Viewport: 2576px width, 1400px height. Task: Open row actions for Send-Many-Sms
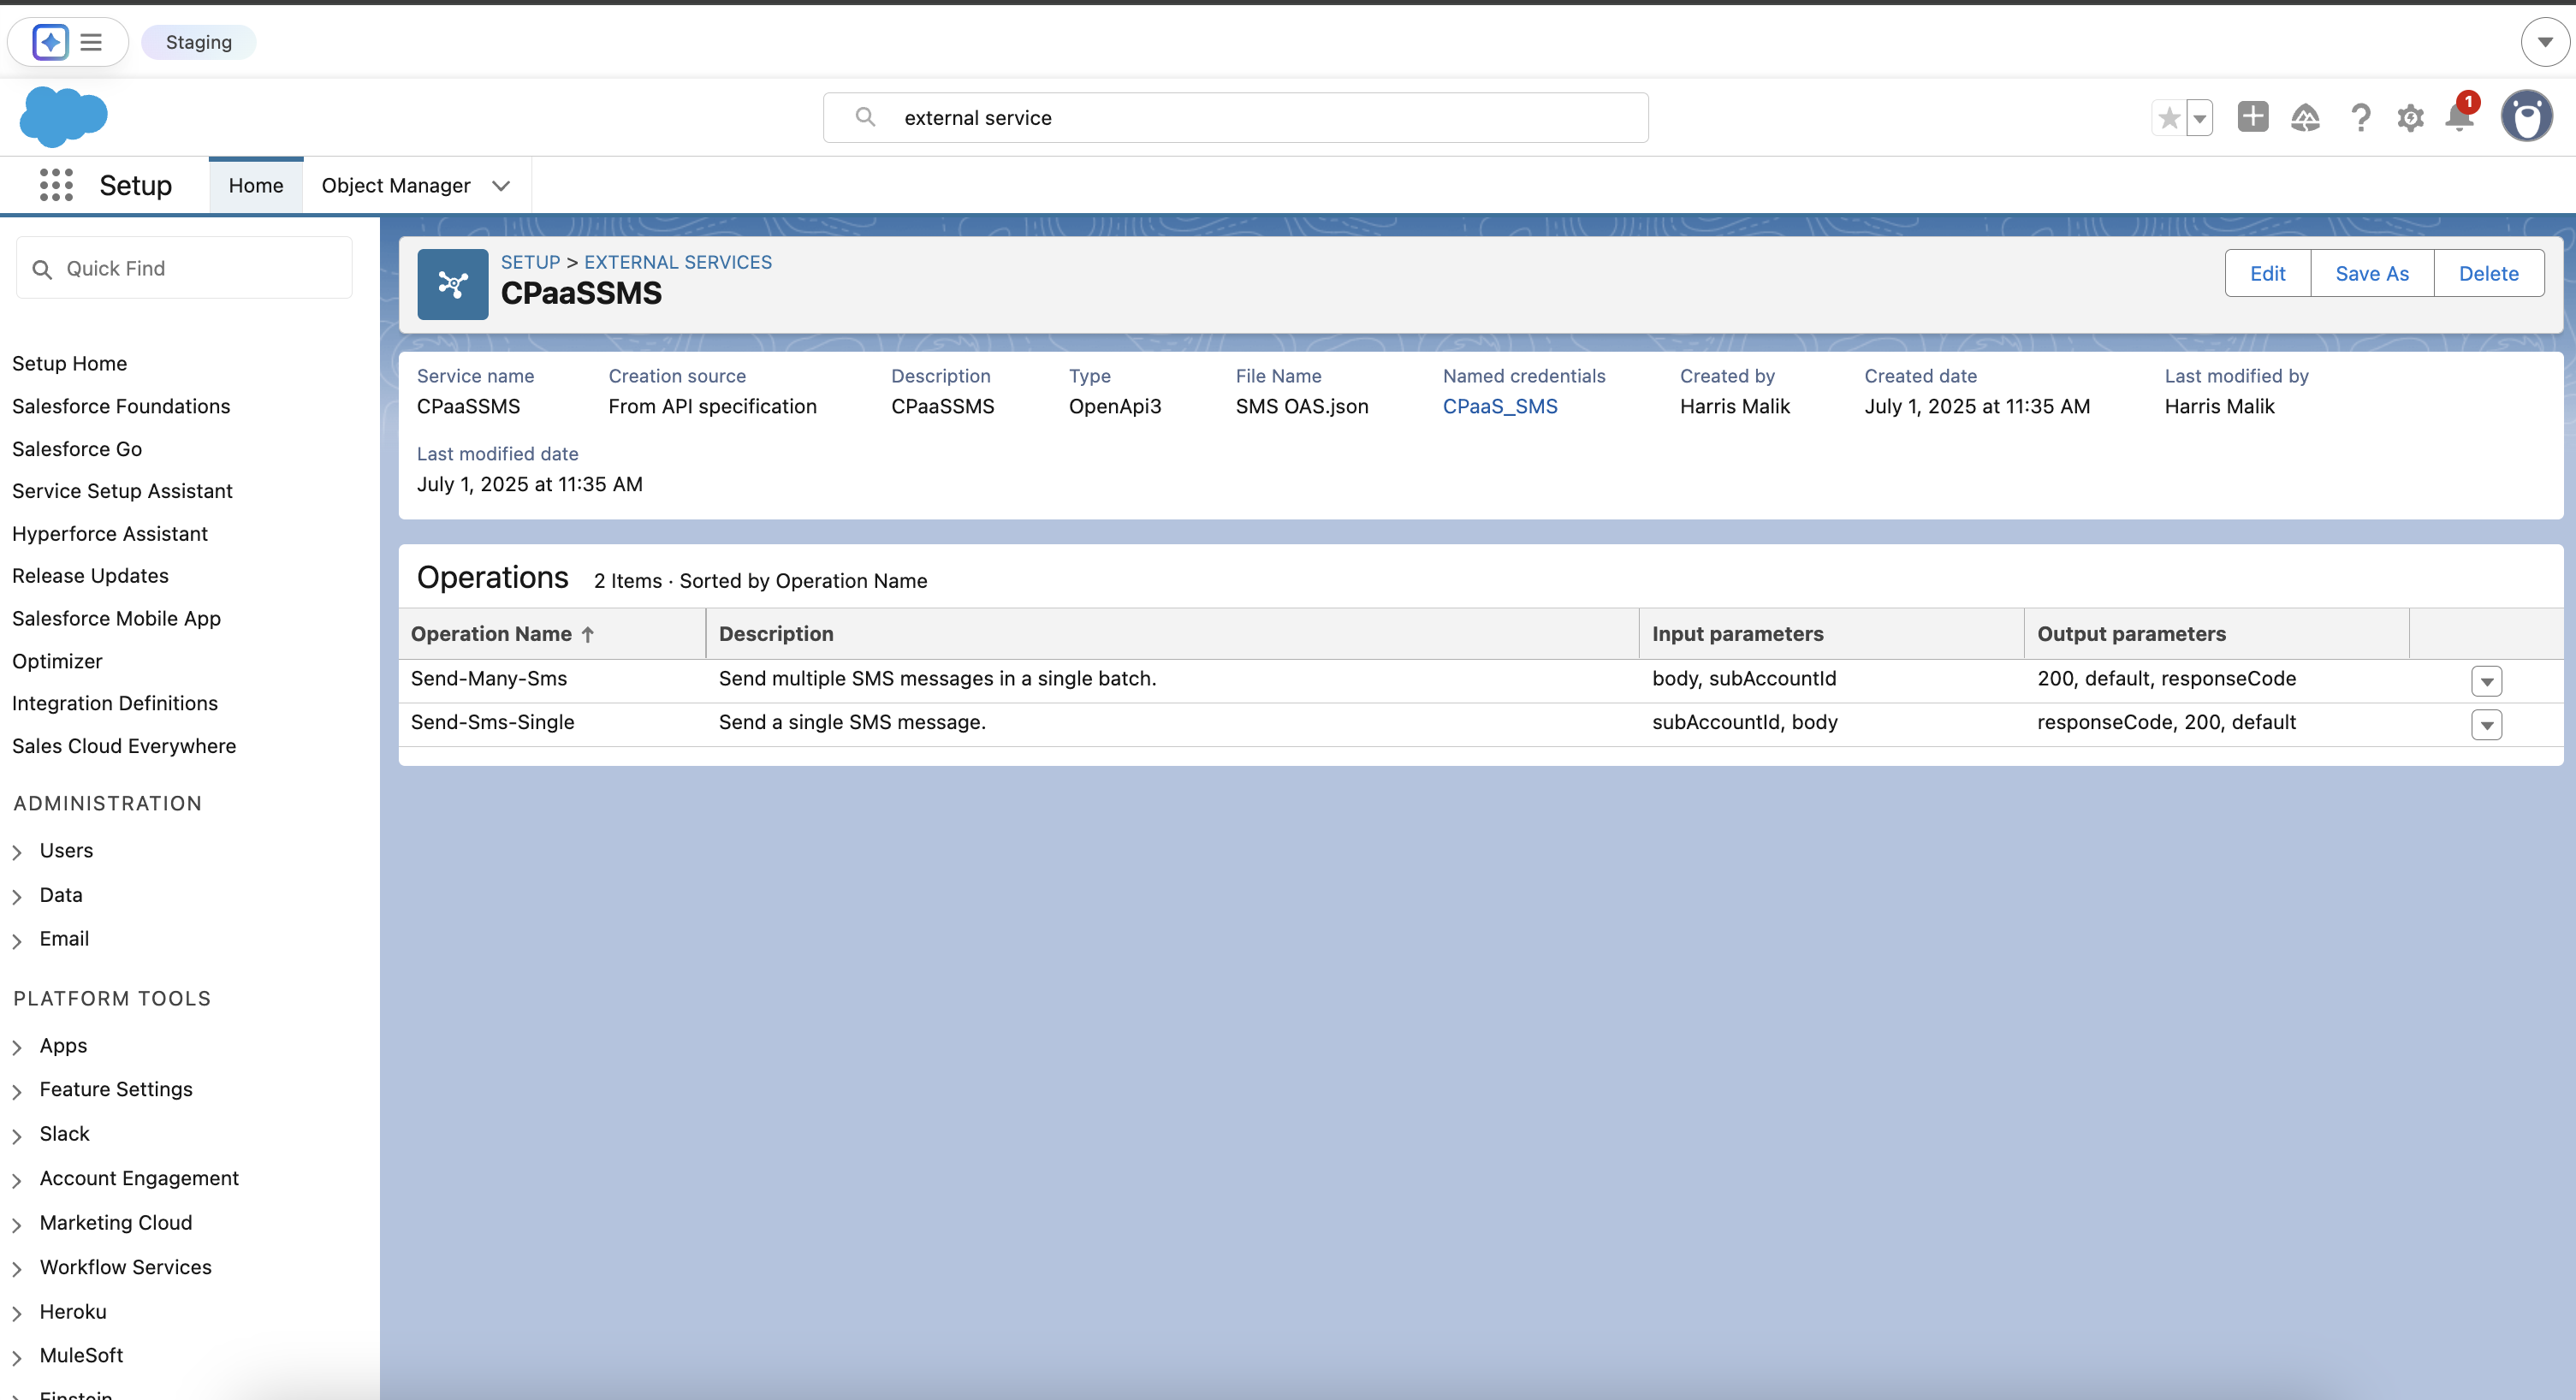coord(2487,681)
